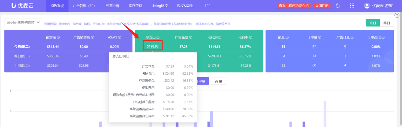Open the 授权&同步 menu
Screen dimensions: 402x127
click(184, 6)
